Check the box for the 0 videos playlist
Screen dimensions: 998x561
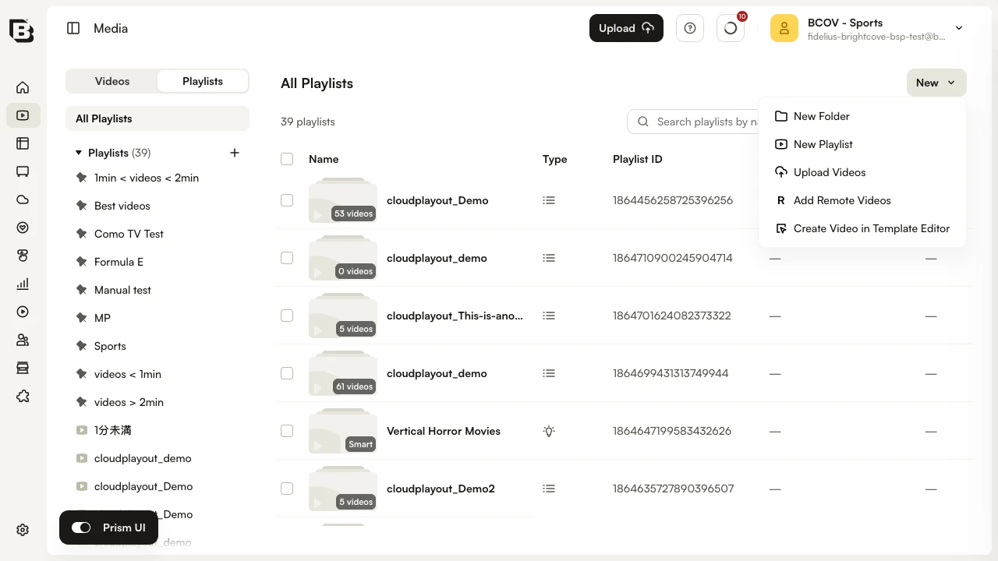click(x=287, y=258)
